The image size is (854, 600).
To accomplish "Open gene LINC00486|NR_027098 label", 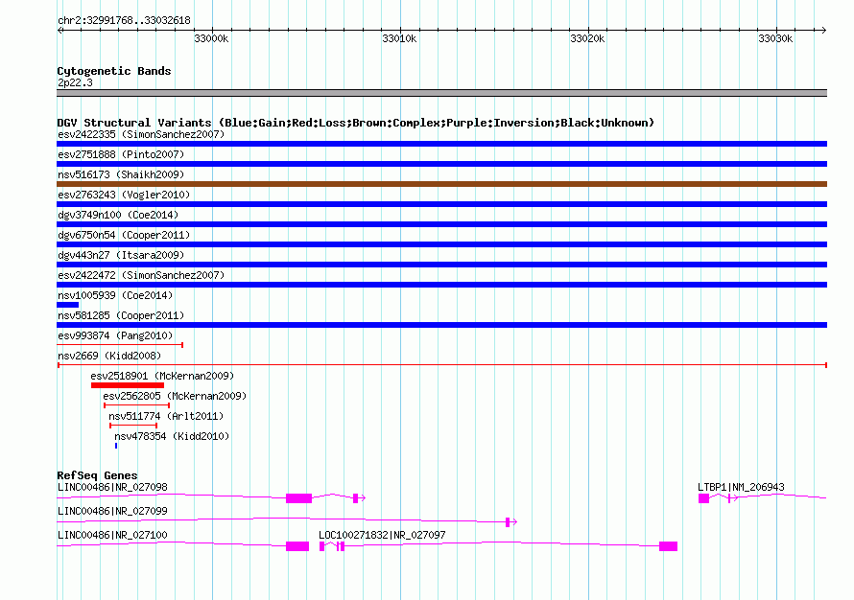I will tap(112, 488).
